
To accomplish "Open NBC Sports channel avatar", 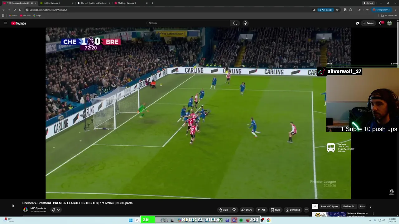I will (25, 210).
